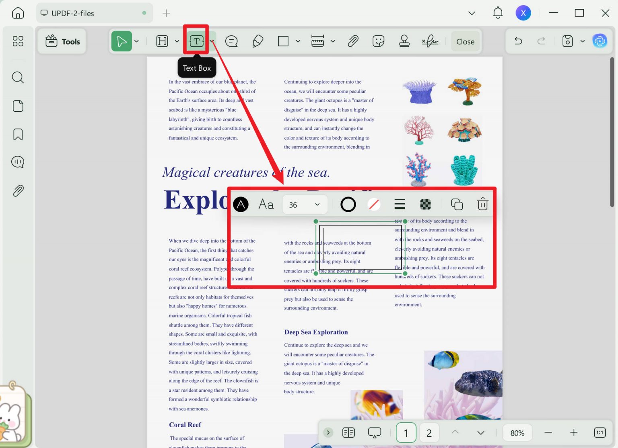The image size is (618, 448).
Task: Expand the save button dropdown
Action: pos(582,41)
